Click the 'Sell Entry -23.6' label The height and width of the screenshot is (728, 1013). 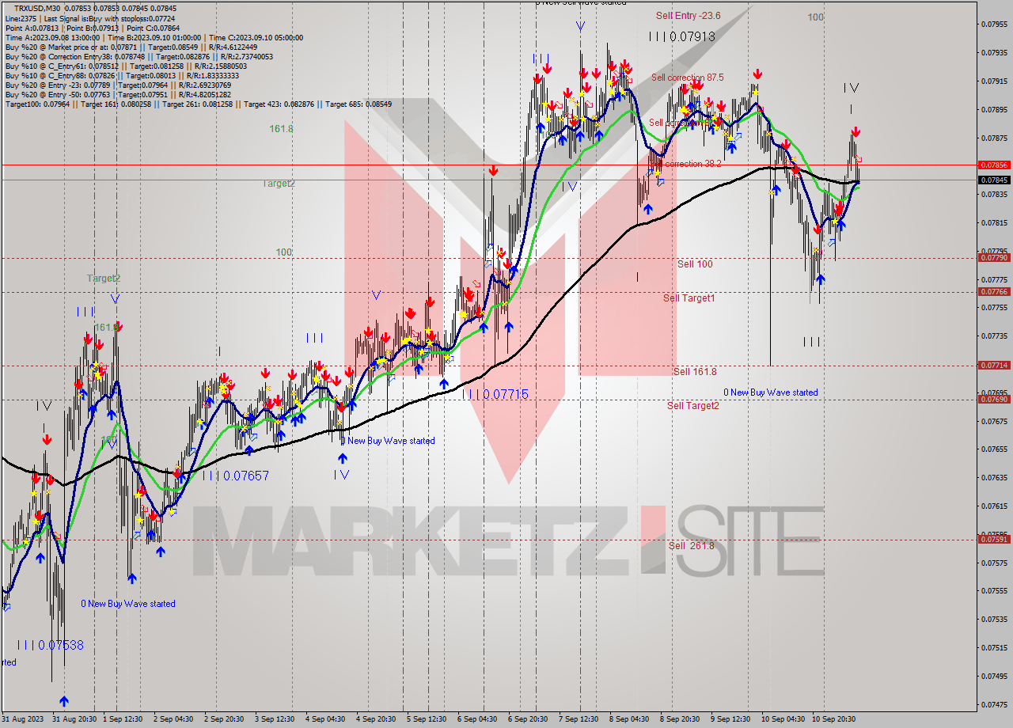pyautogui.click(x=688, y=15)
